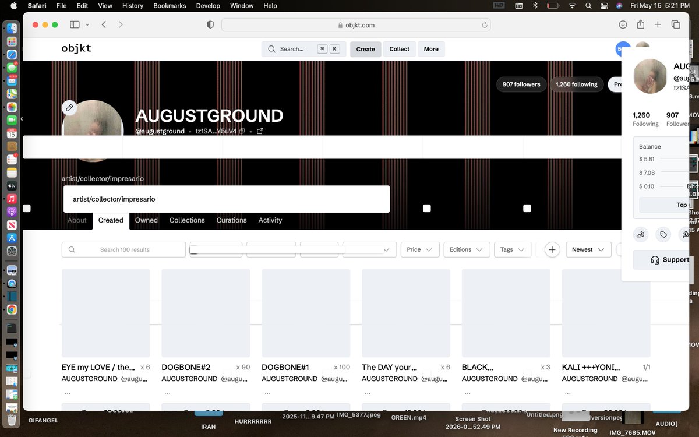Switch to the About tab
699x437 pixels.
click(x=77, y=220)
